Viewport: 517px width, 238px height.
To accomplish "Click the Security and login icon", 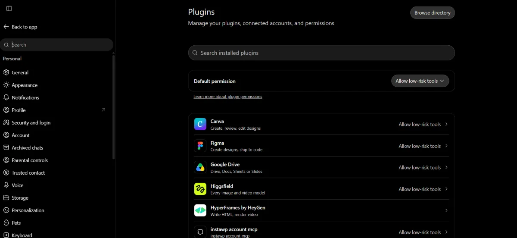I will pos(6,122).
